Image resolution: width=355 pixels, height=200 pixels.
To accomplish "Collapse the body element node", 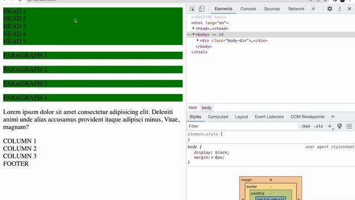I will click(x=194, y=34).
